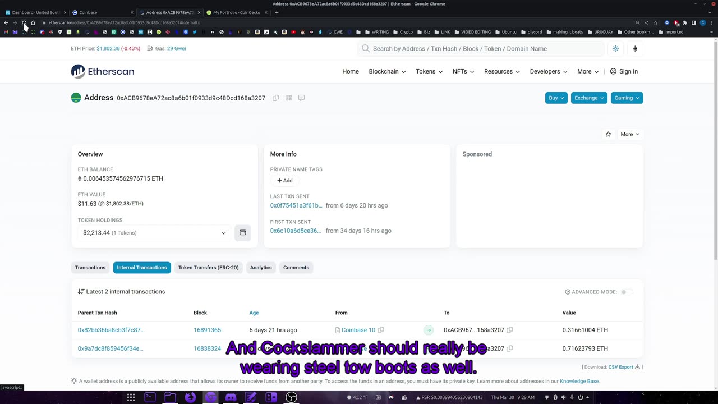The image size is (718, 404).
Task: Star this address to the watch list
Action: (608, 134)
